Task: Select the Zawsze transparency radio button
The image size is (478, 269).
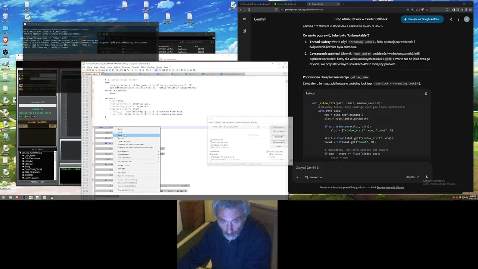Action: click(x=270, y=157)
